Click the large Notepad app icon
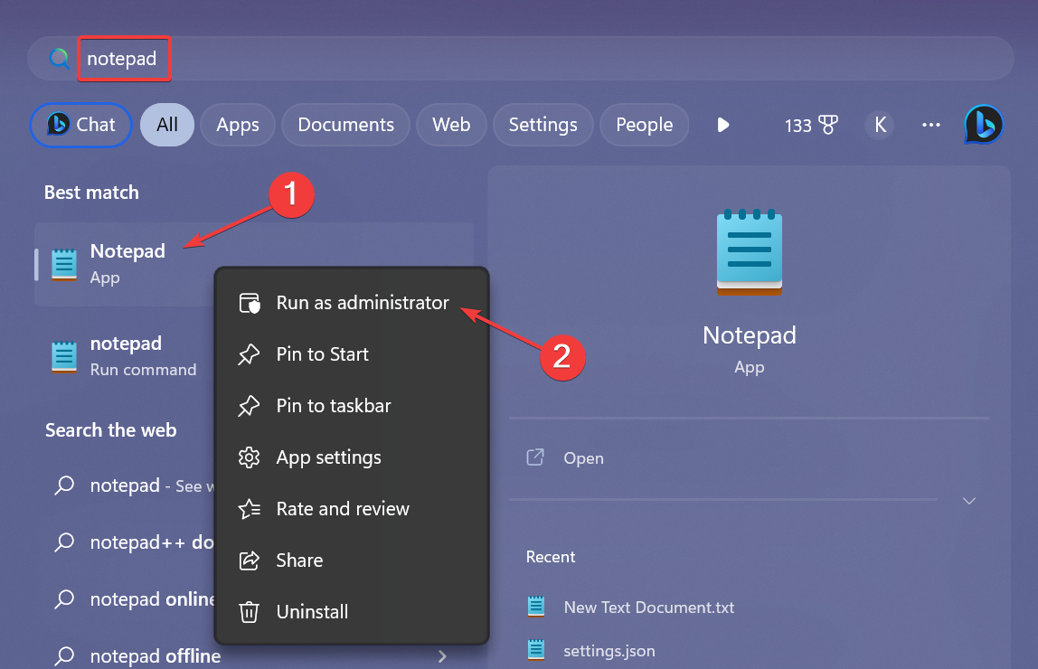1038x669 pixels. (x=750, y=254)
